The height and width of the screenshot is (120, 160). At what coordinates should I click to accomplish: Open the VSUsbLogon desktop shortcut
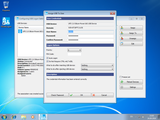6,22
